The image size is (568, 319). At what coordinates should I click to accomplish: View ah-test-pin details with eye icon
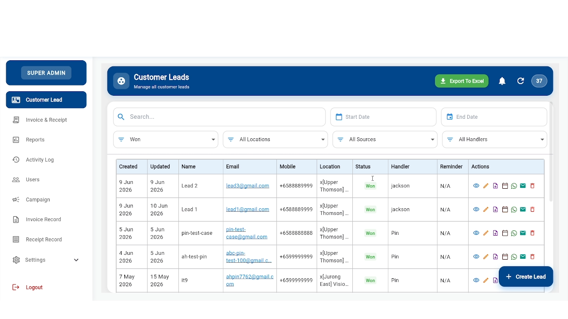pyautogui.click(x=476, y=257)
